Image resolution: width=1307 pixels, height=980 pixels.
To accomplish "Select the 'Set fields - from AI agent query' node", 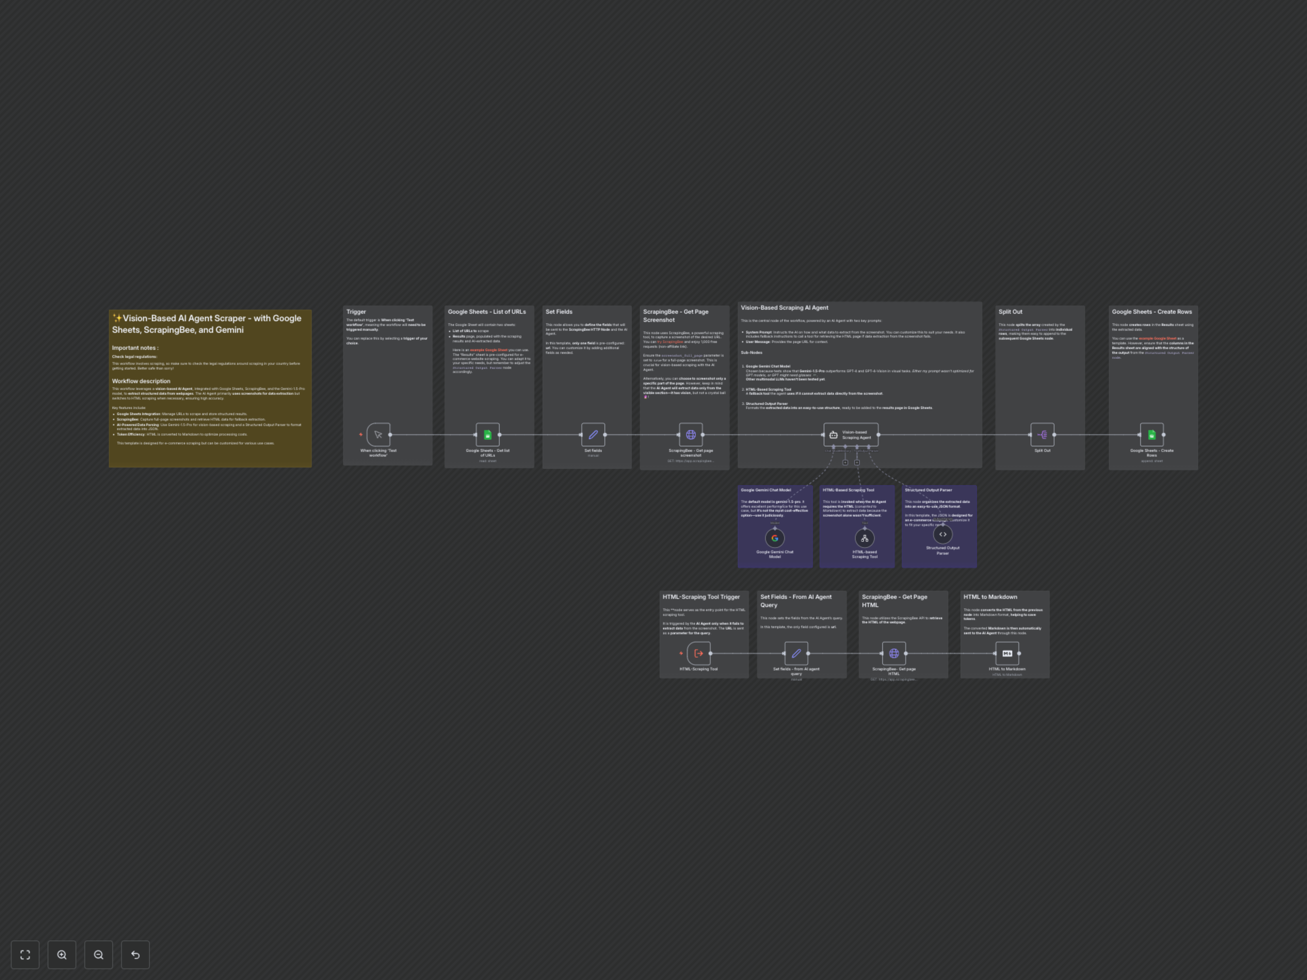I will point(796,654).
